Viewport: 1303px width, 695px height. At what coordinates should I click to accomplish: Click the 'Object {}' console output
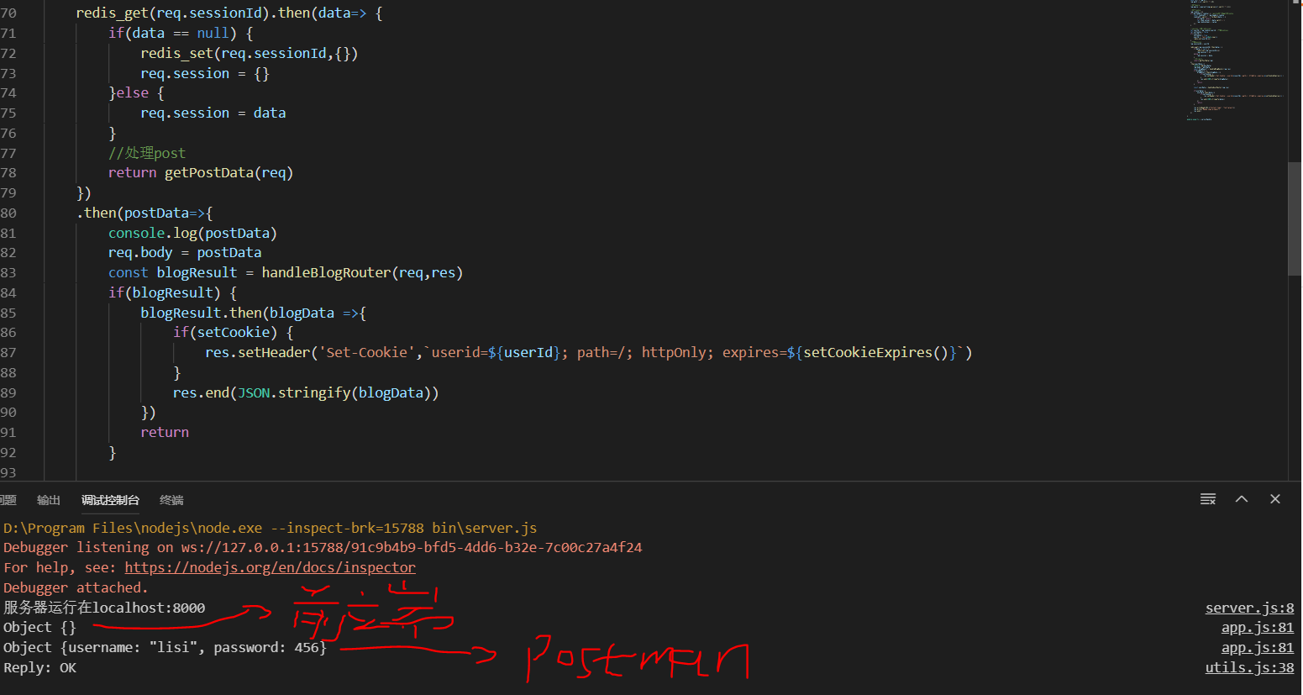[x=39, y=628]
